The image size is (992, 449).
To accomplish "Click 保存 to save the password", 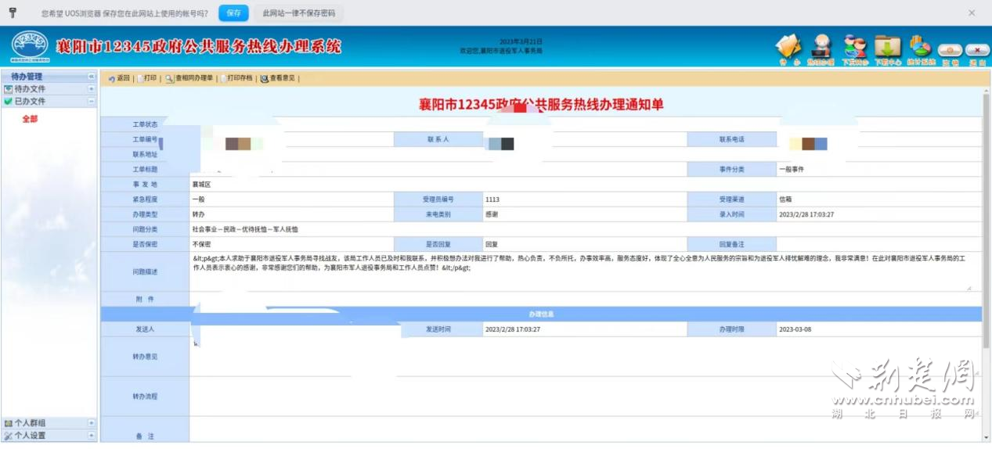I will click(x=233, y=13).
